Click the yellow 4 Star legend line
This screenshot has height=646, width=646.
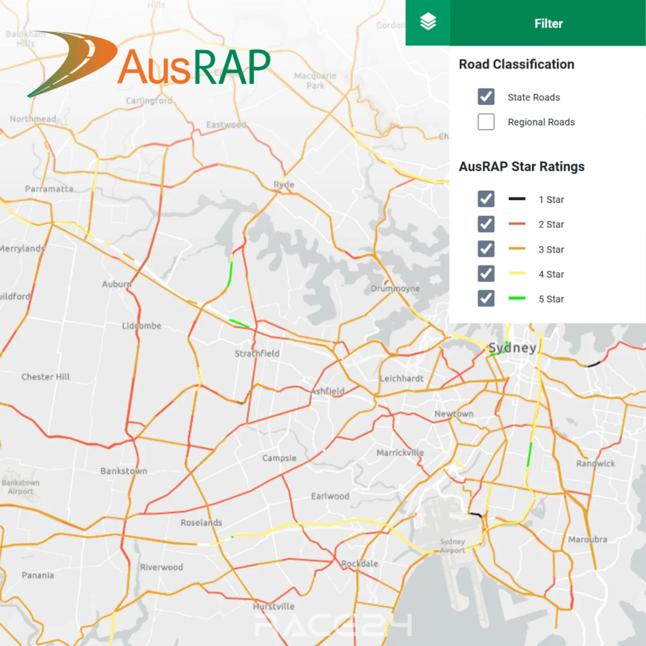(517, 274)
